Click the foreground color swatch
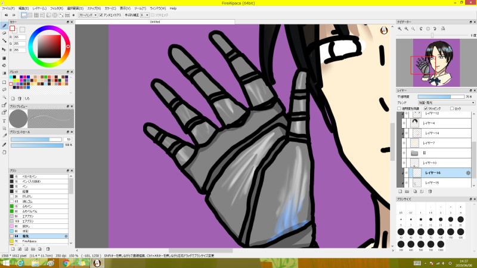Viewport: 477px width, 268px height. 12,29
